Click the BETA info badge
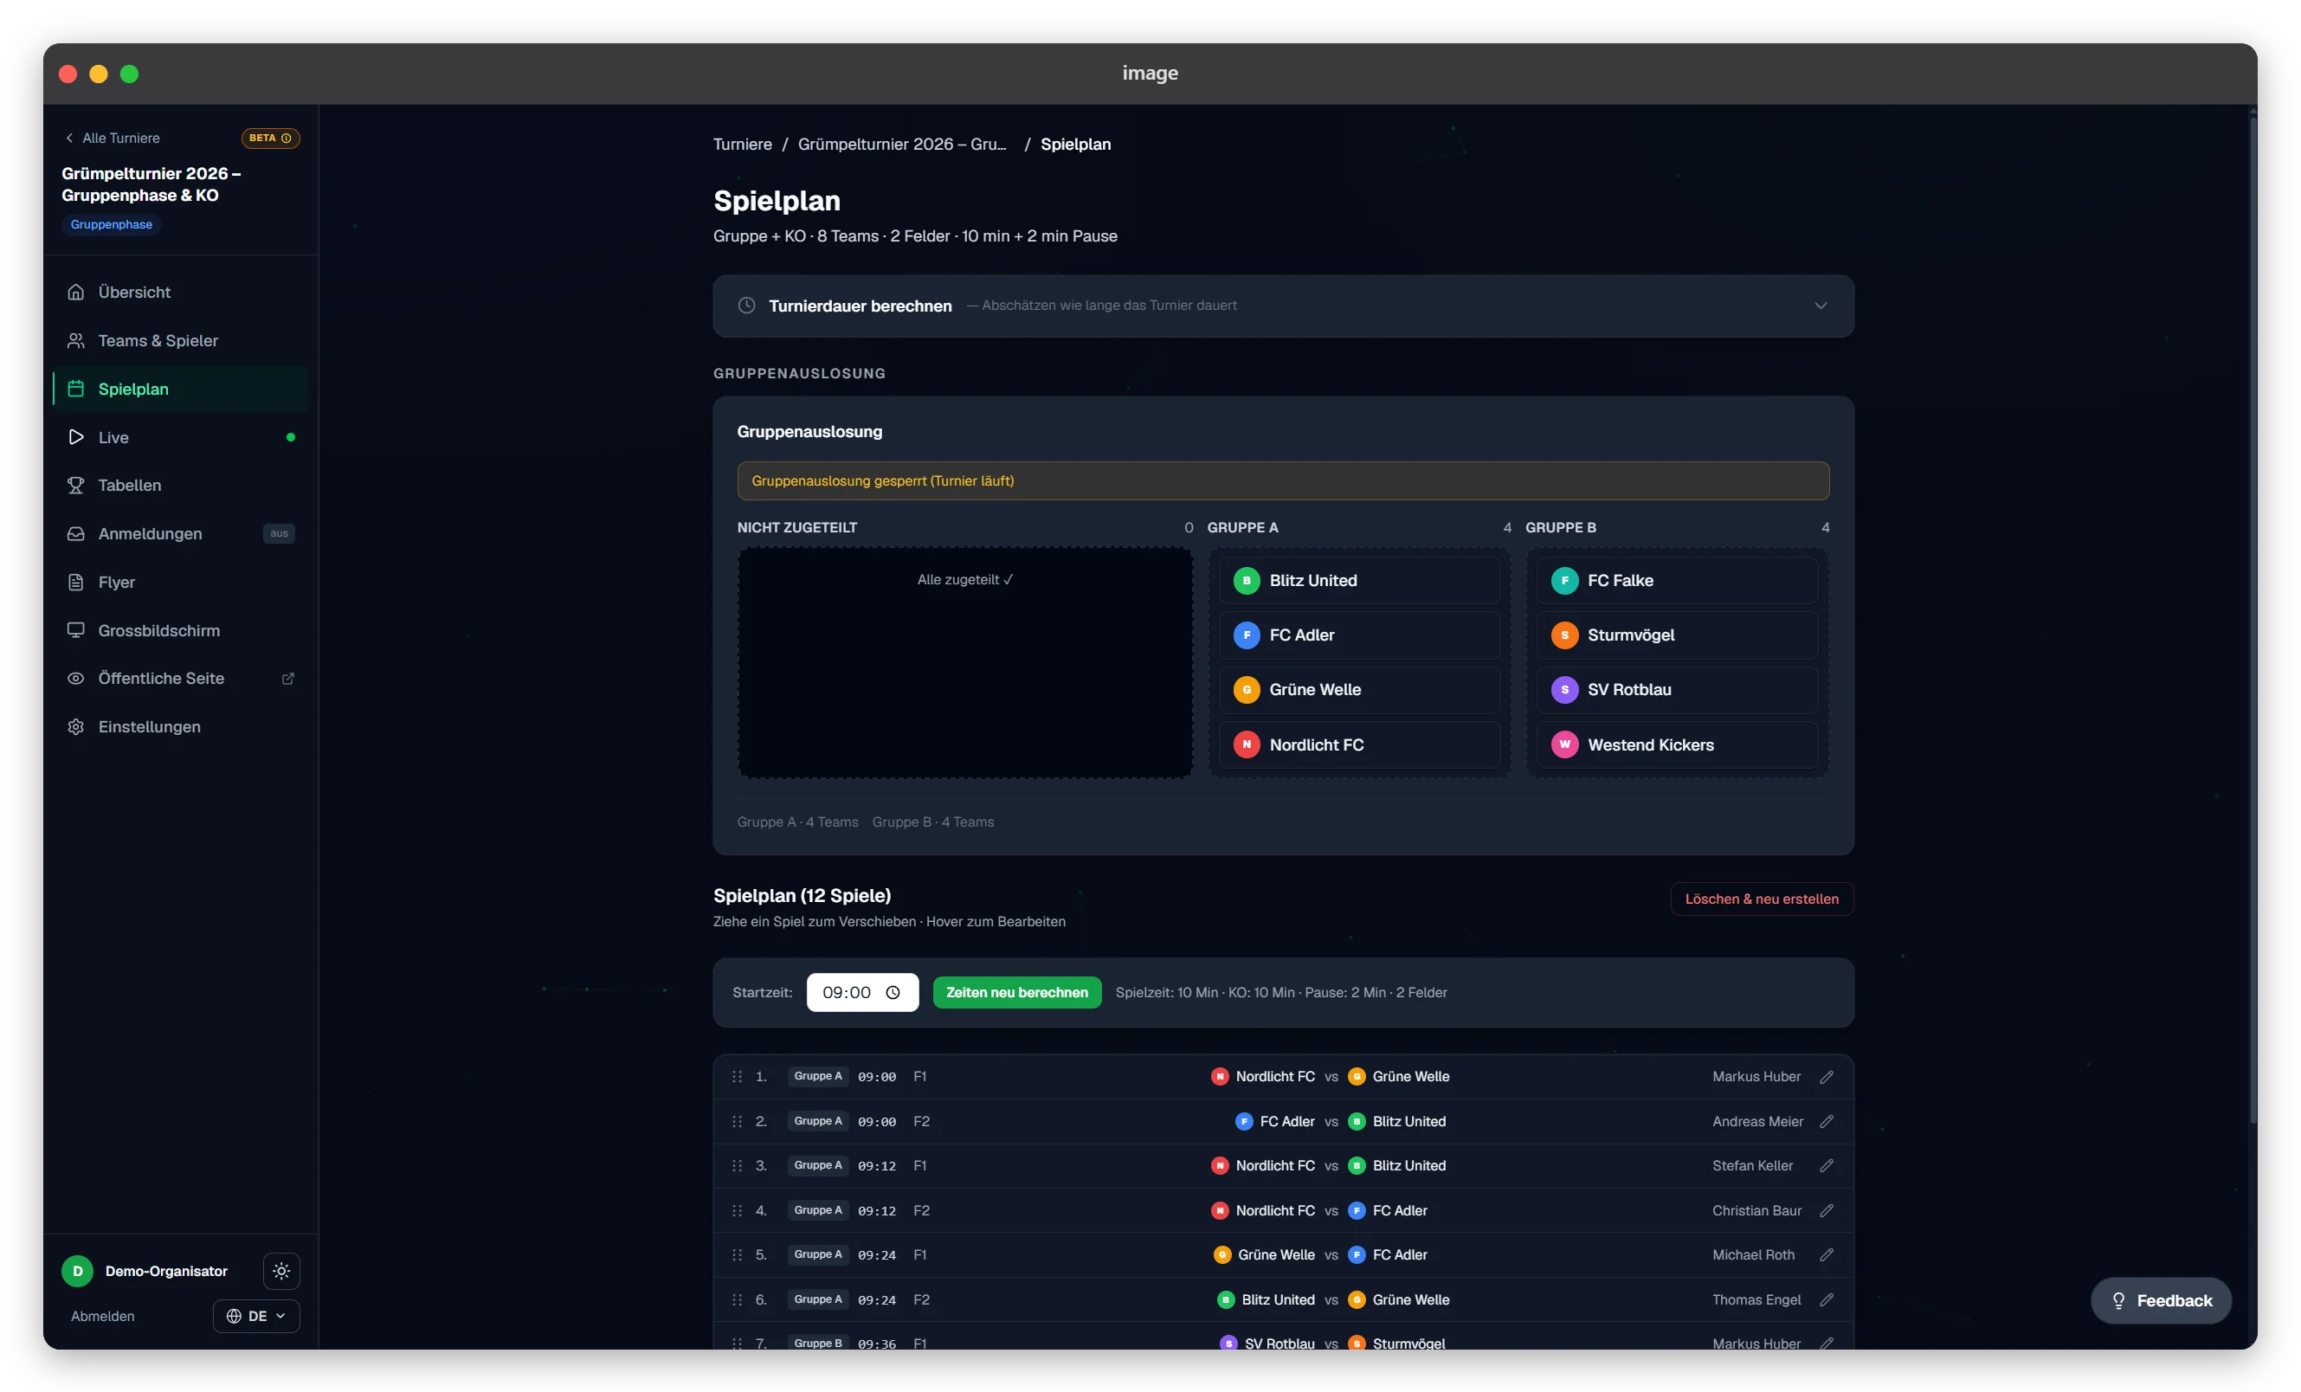 point(270,139)
